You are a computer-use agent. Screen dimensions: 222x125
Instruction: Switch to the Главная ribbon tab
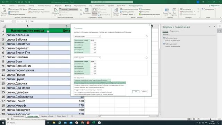point(11,6)
